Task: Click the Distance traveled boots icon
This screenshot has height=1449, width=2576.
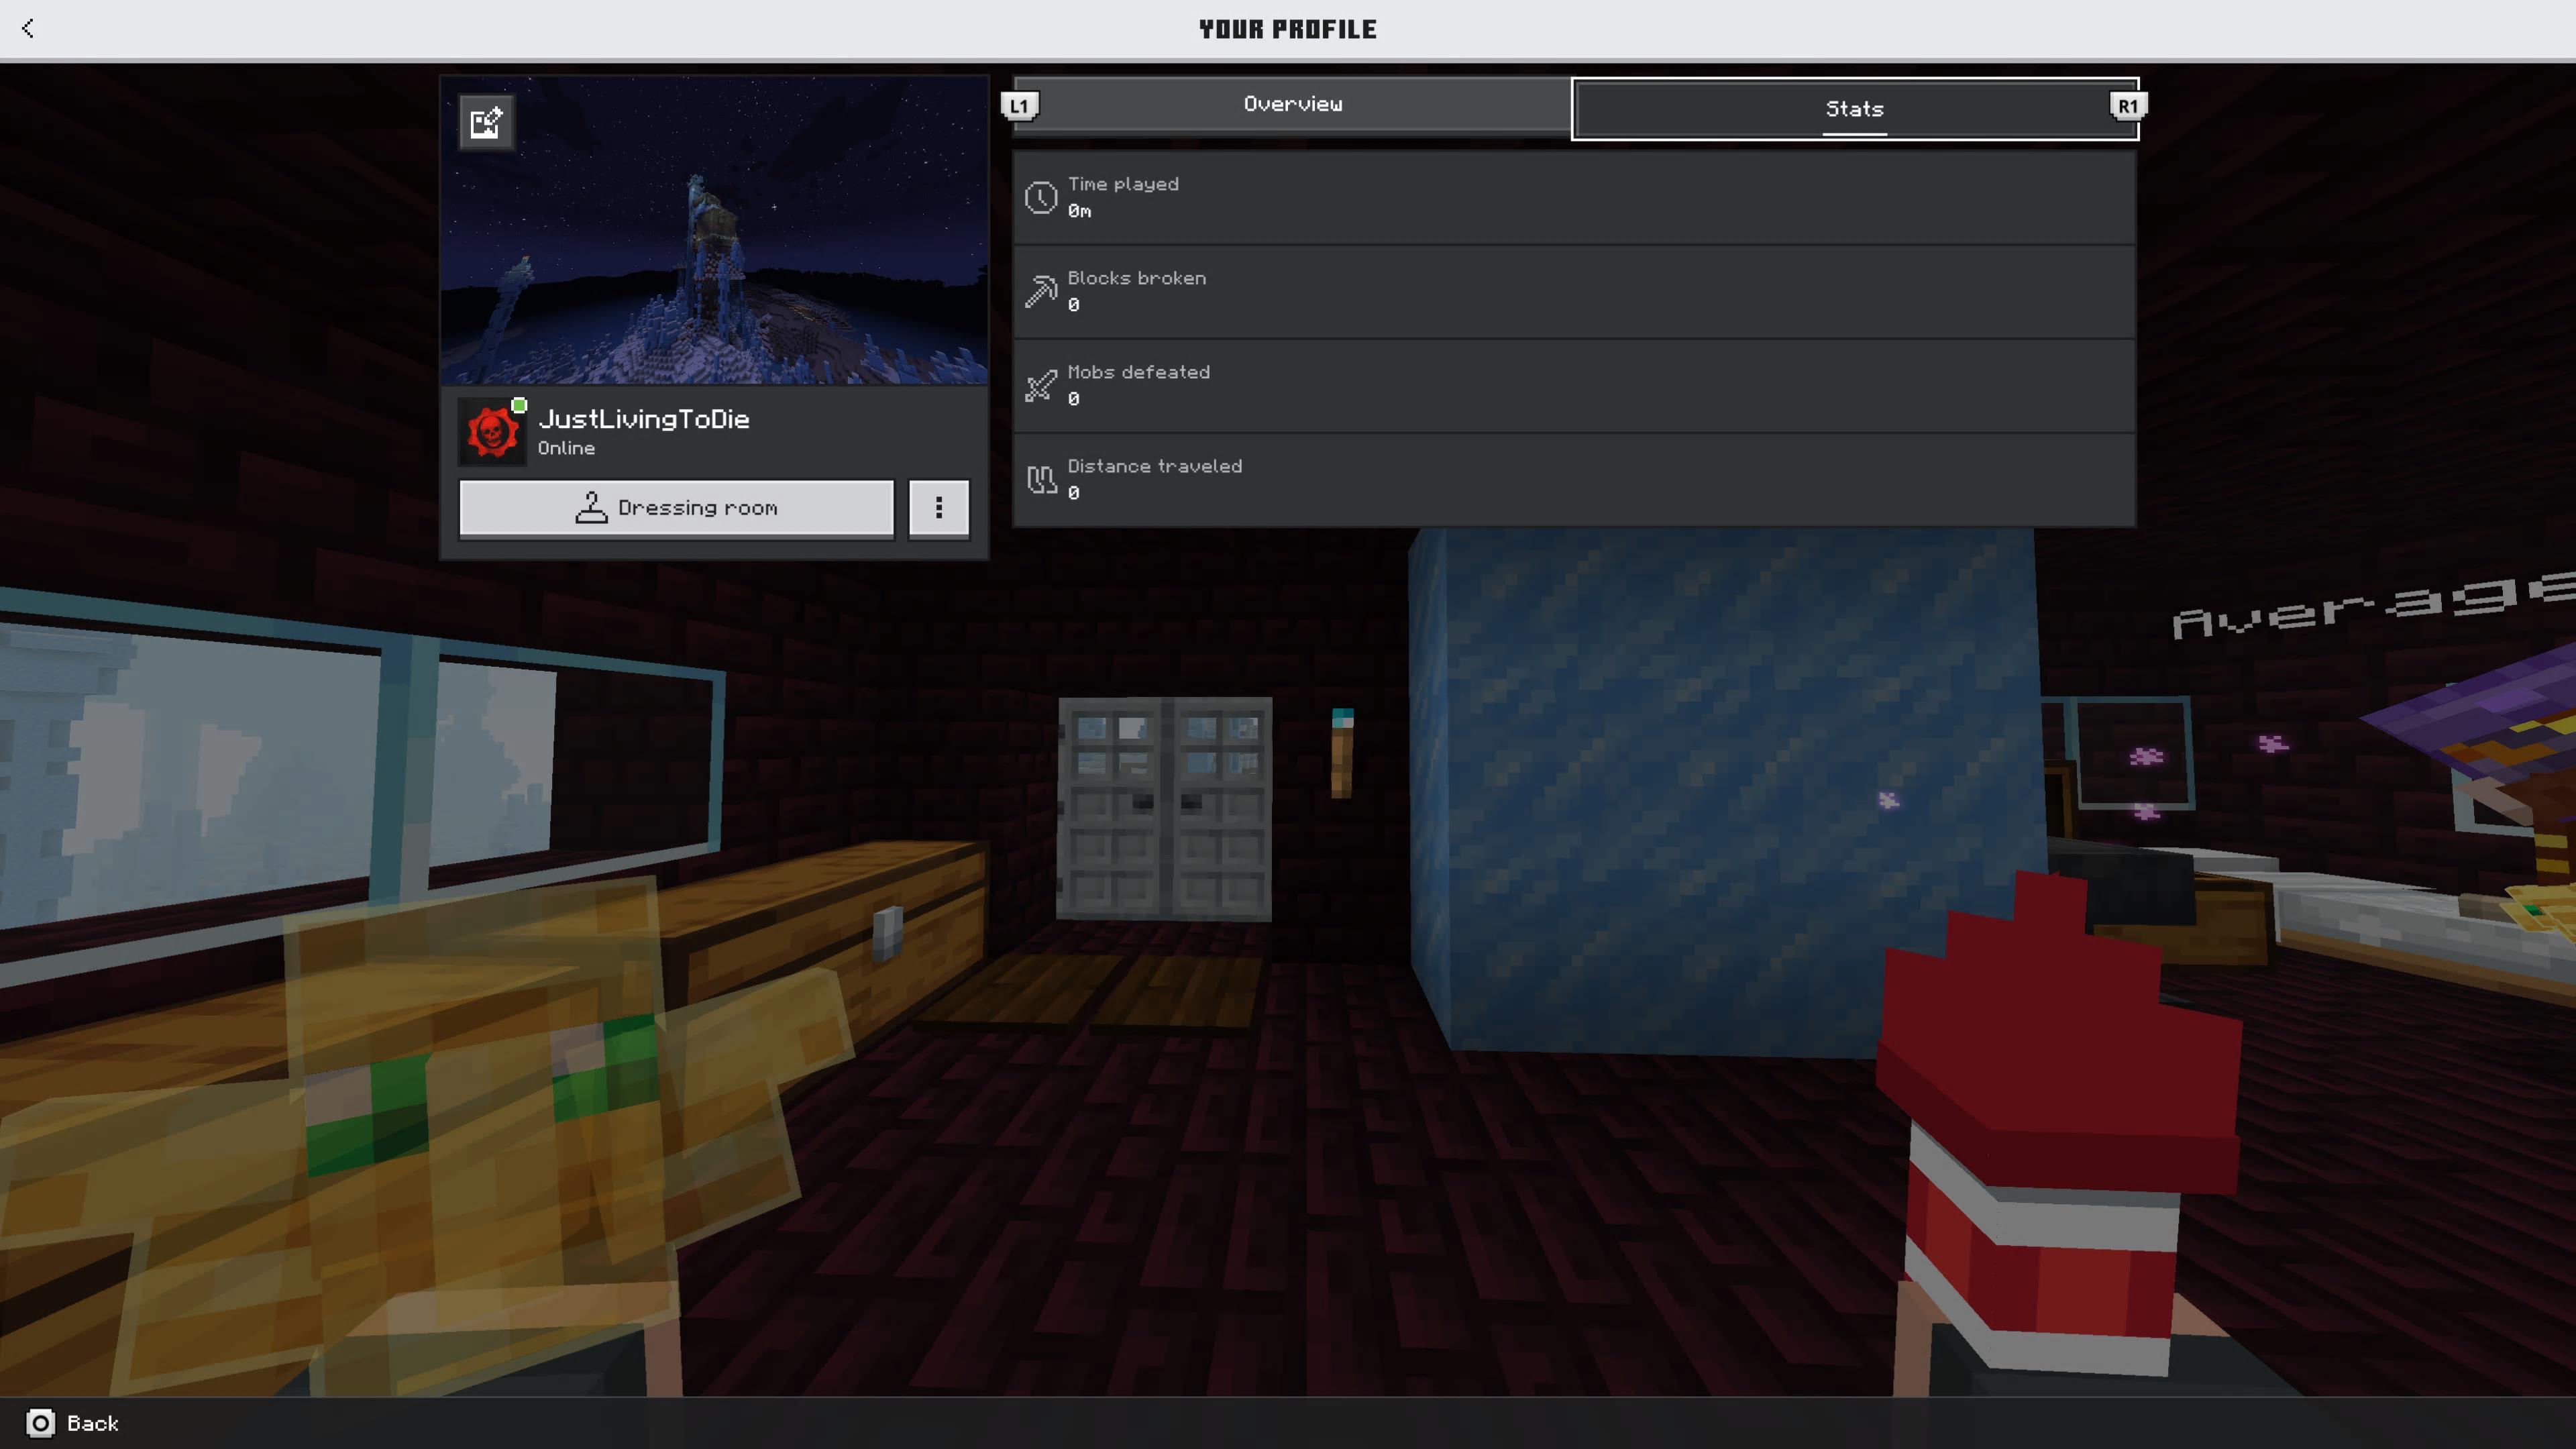Action: tap(1040, 479)
